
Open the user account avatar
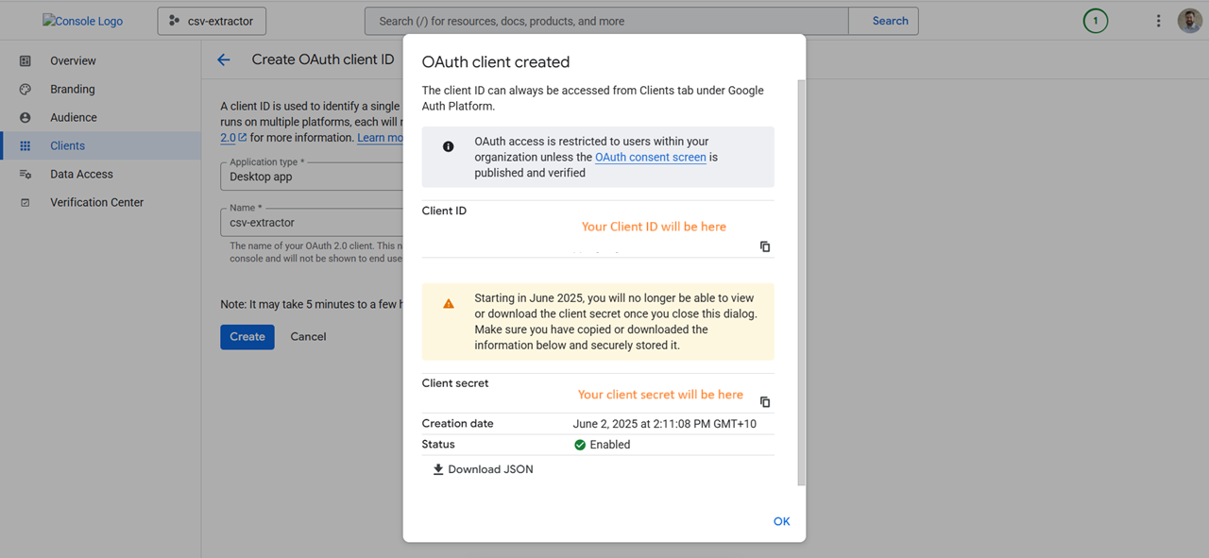(1189, 21)
